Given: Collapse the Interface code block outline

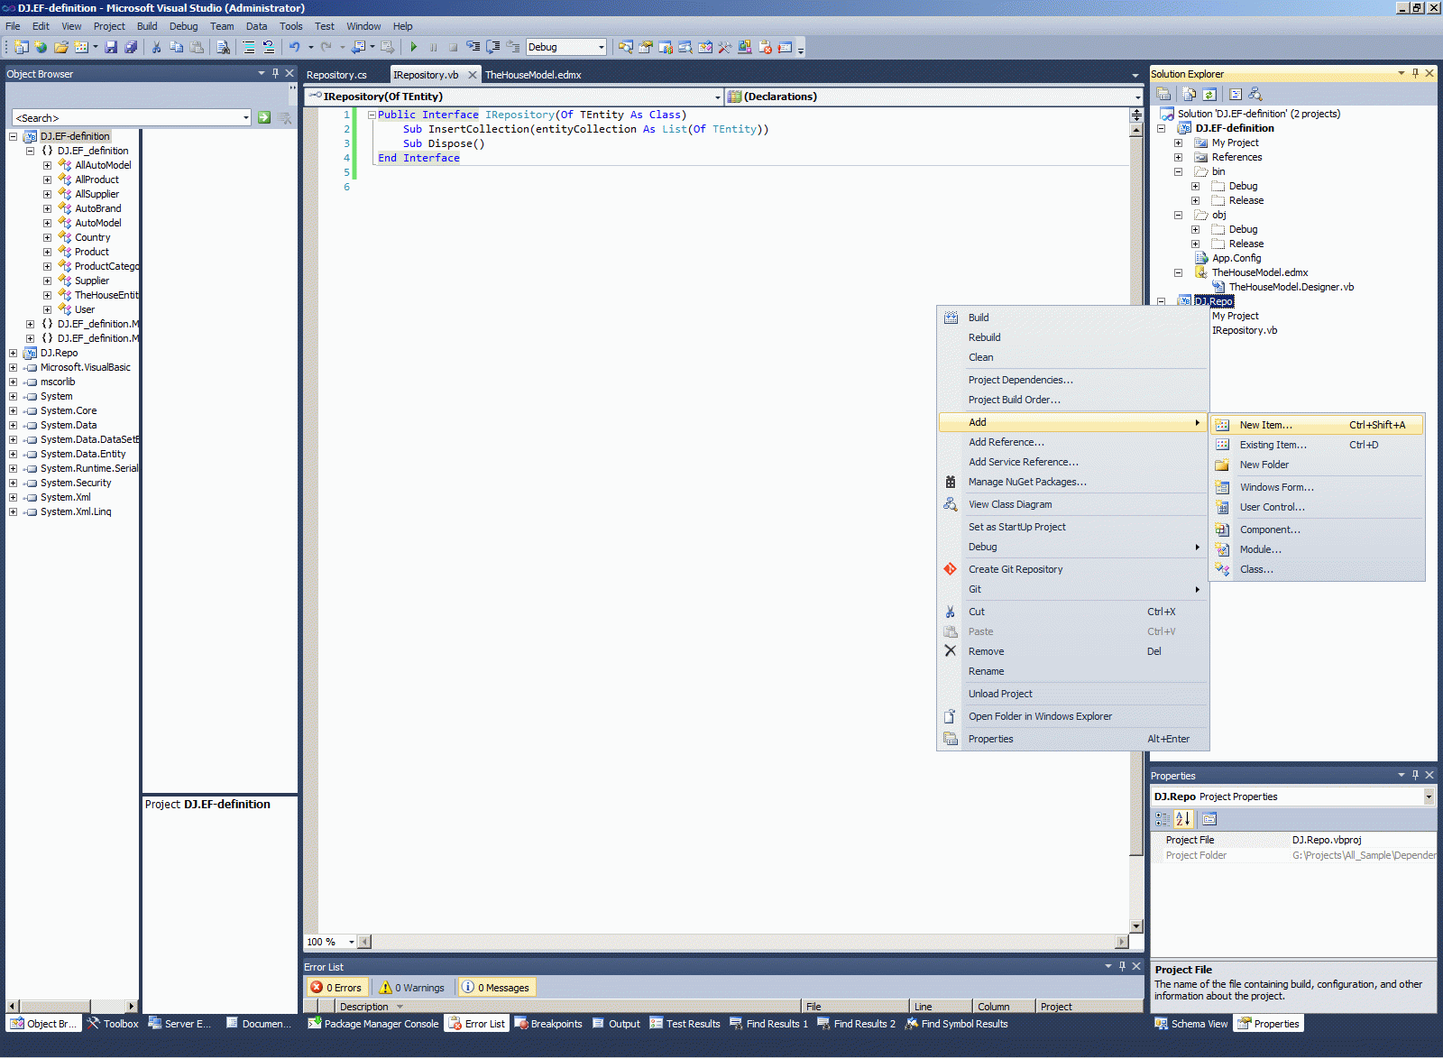Looking at the screenshot, I should pos(371,115).
